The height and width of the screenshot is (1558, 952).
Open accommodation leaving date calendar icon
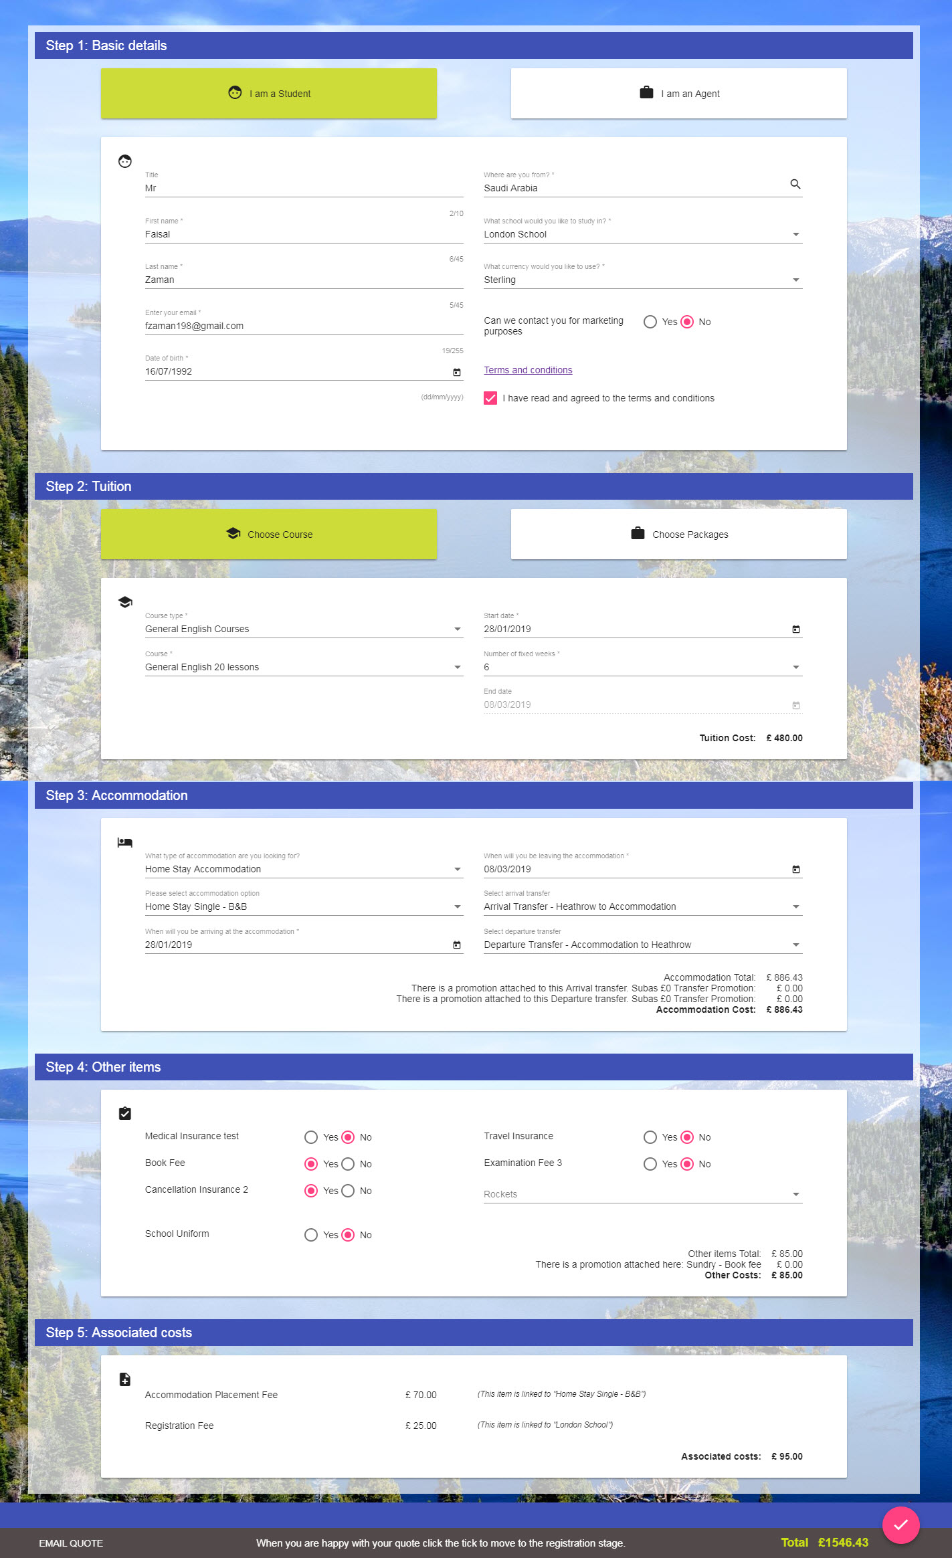click(795, 870)
